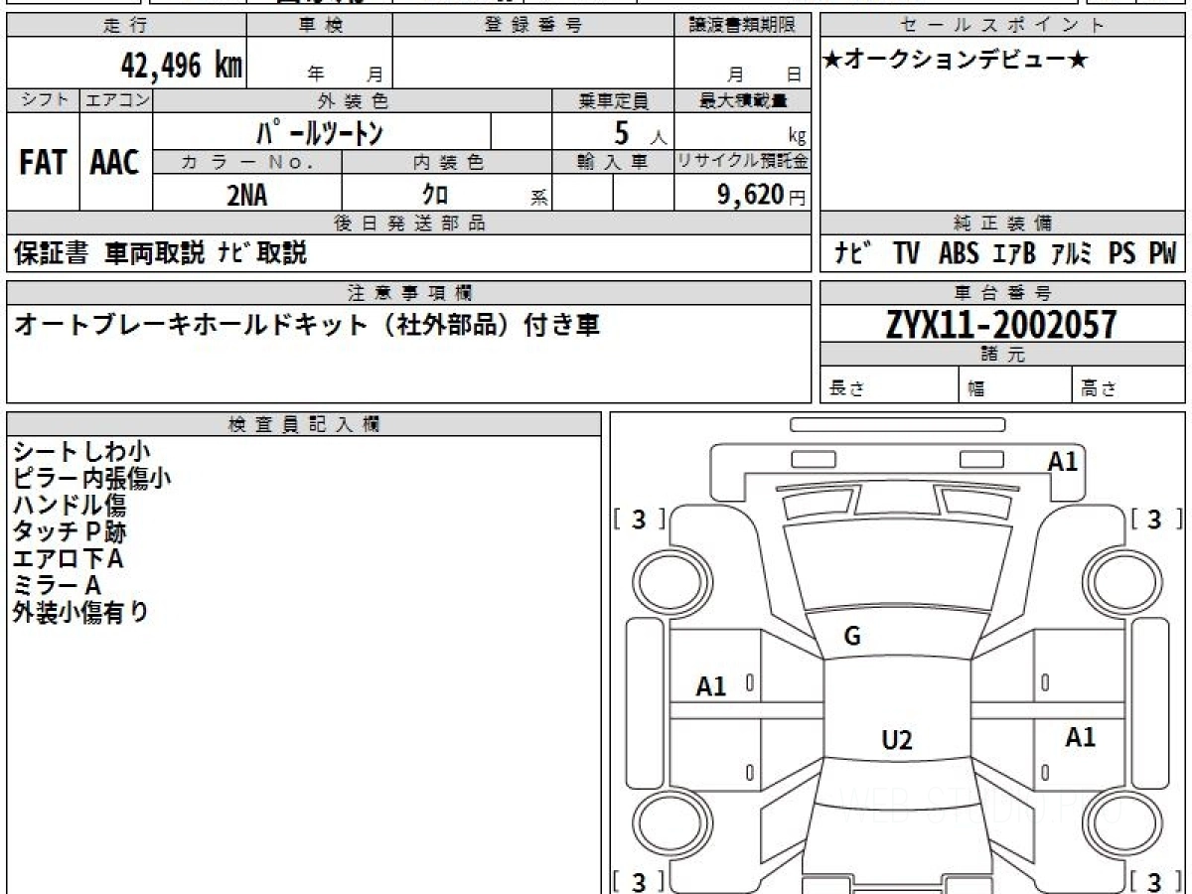
Task: Click the mileage value 42,496 km
Action: (x=181, y=66)
